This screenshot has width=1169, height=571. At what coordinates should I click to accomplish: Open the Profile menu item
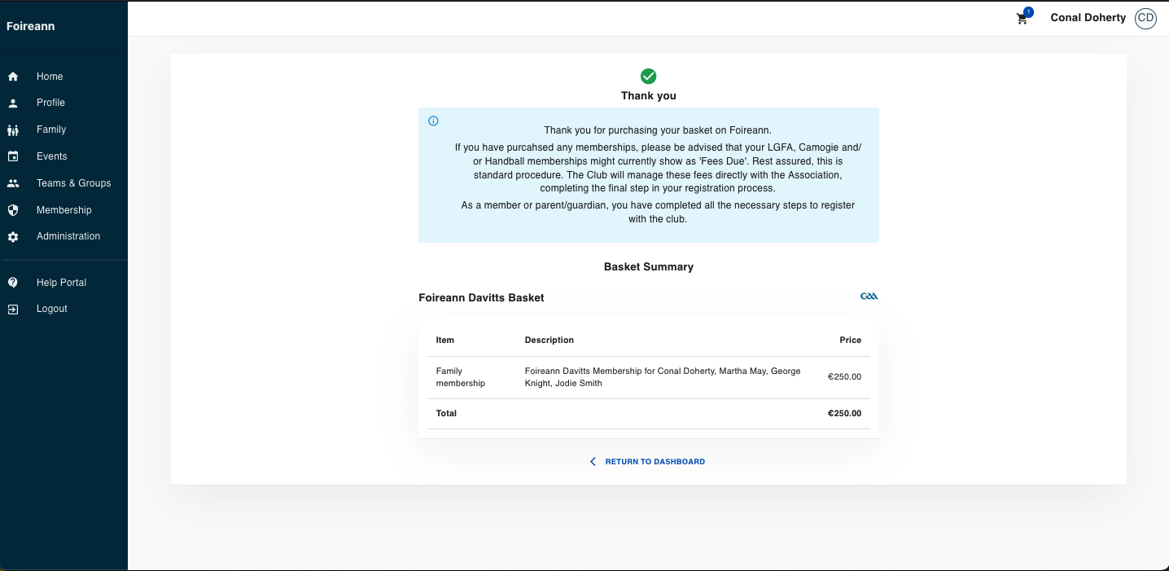50,103
